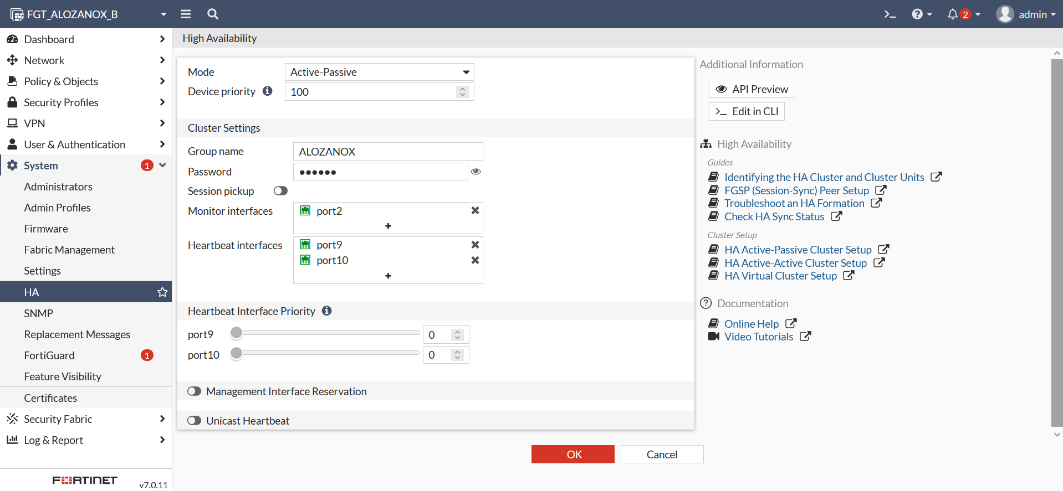Open SNMP in the System submenu
Viewport: 1063px width, 491px height.
coord(39,313)
